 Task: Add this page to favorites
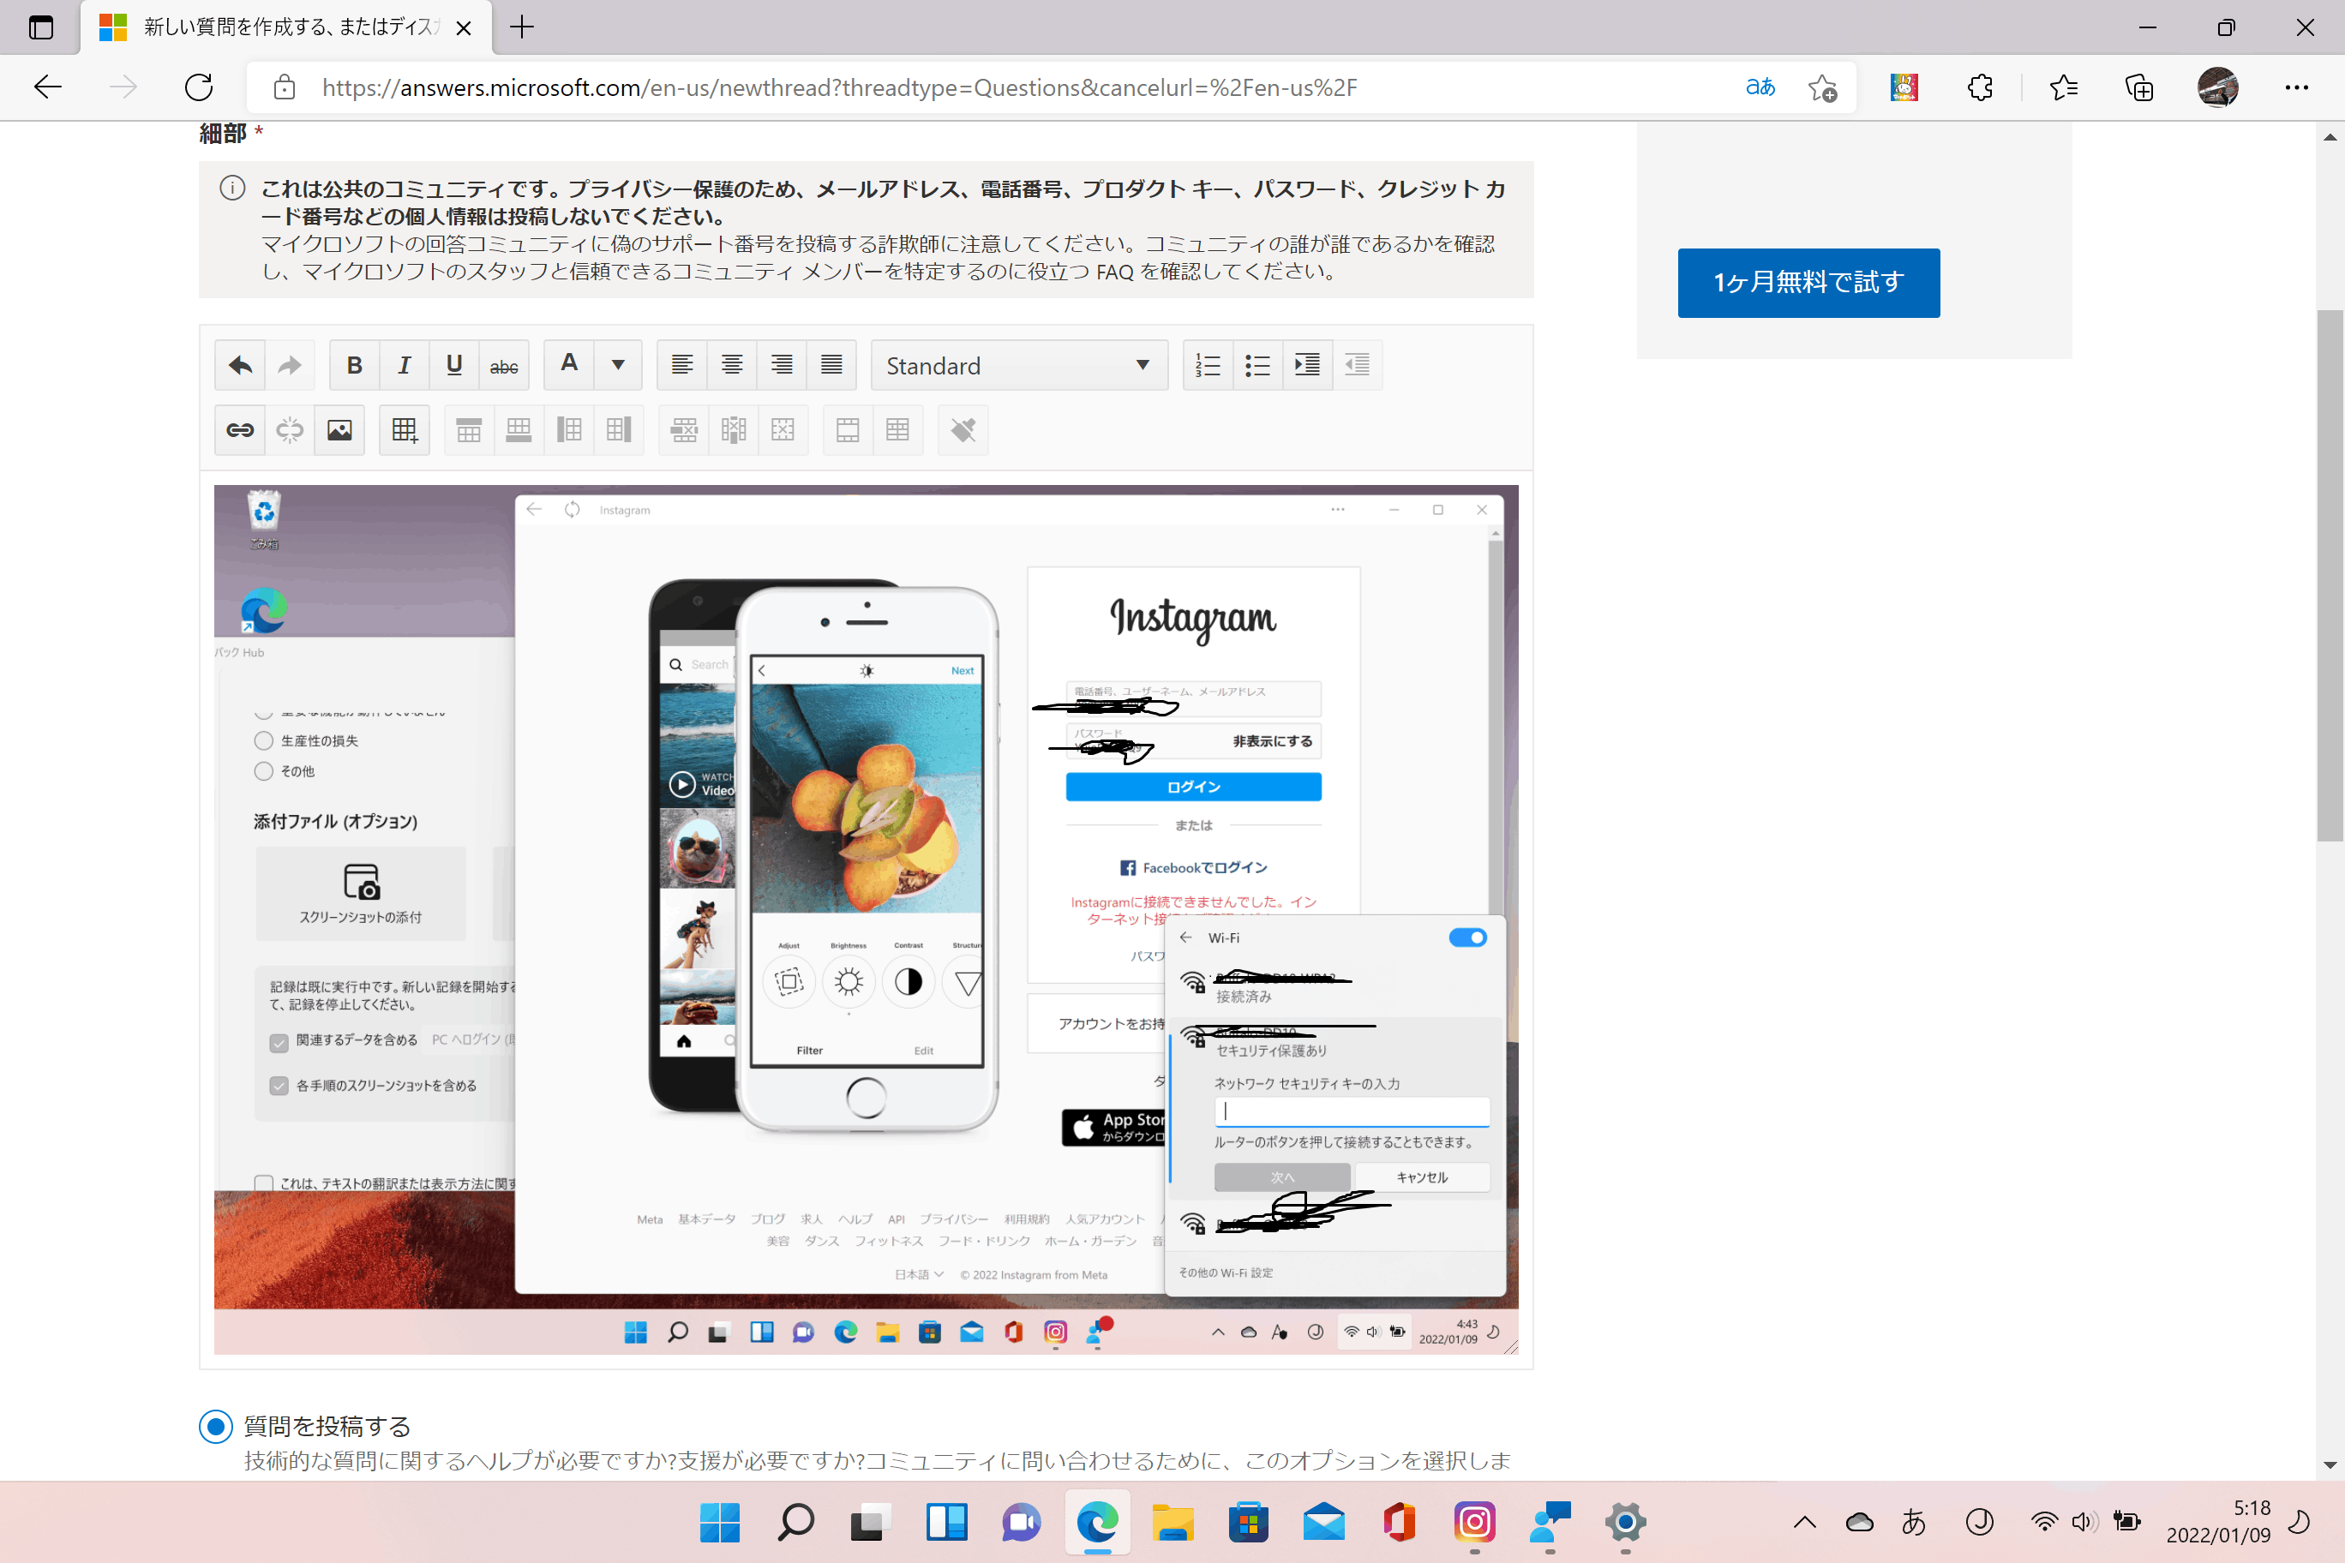click(1822, 87)
